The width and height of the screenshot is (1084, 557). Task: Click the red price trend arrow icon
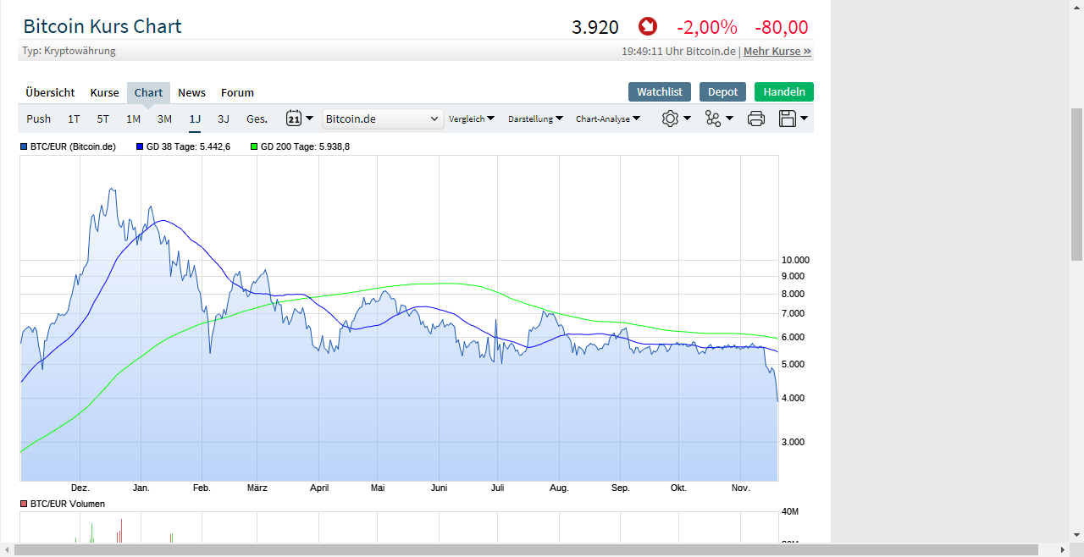coord(647,27)
